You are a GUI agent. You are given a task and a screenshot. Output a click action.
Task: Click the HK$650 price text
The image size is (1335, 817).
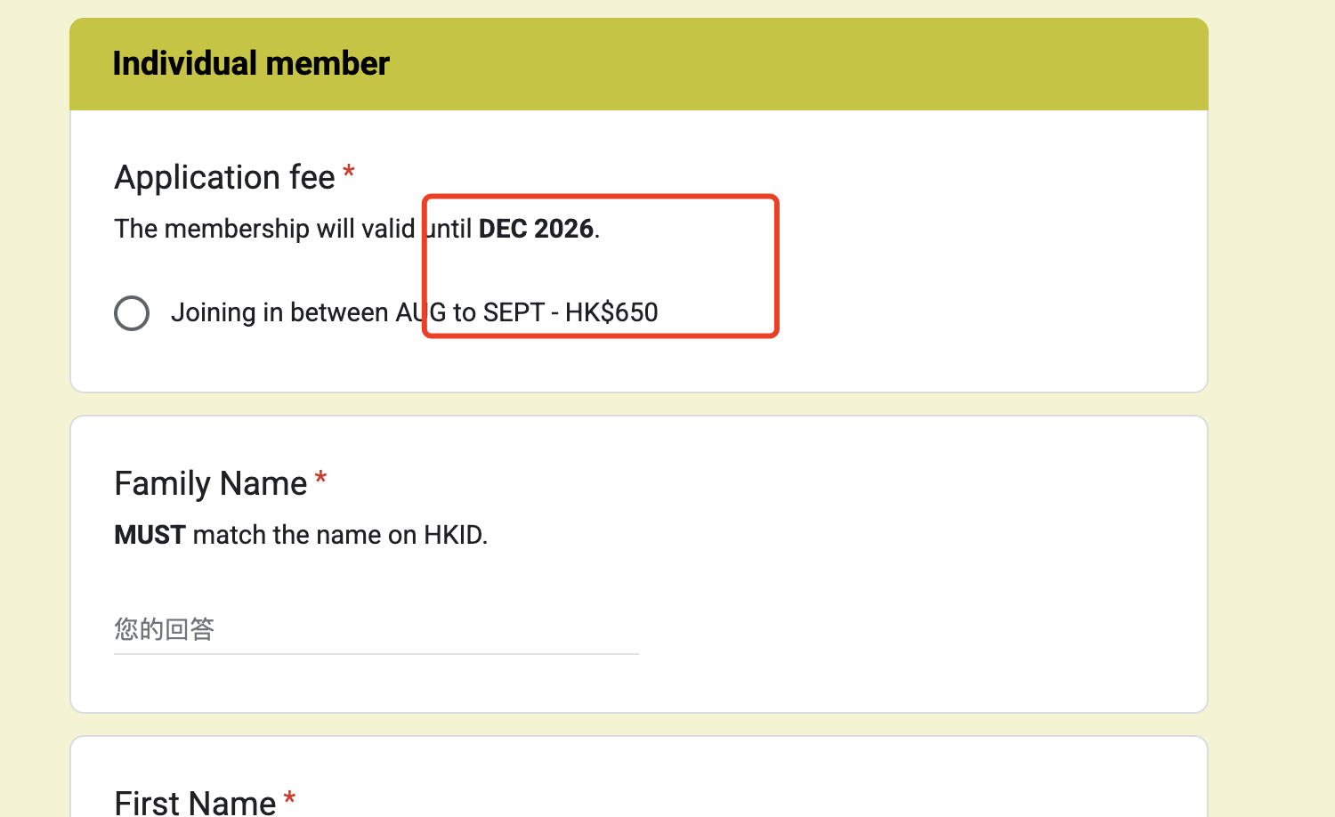coord(611,313)
